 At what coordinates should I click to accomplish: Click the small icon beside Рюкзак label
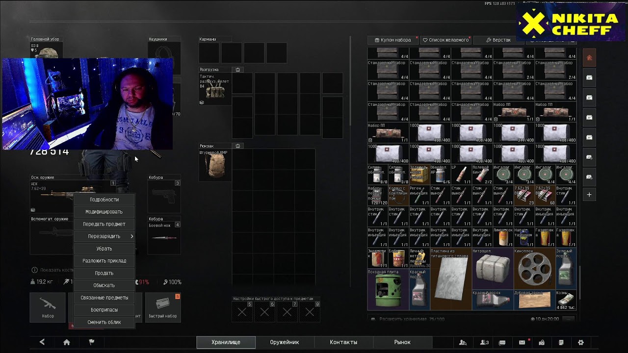(238, 146)
